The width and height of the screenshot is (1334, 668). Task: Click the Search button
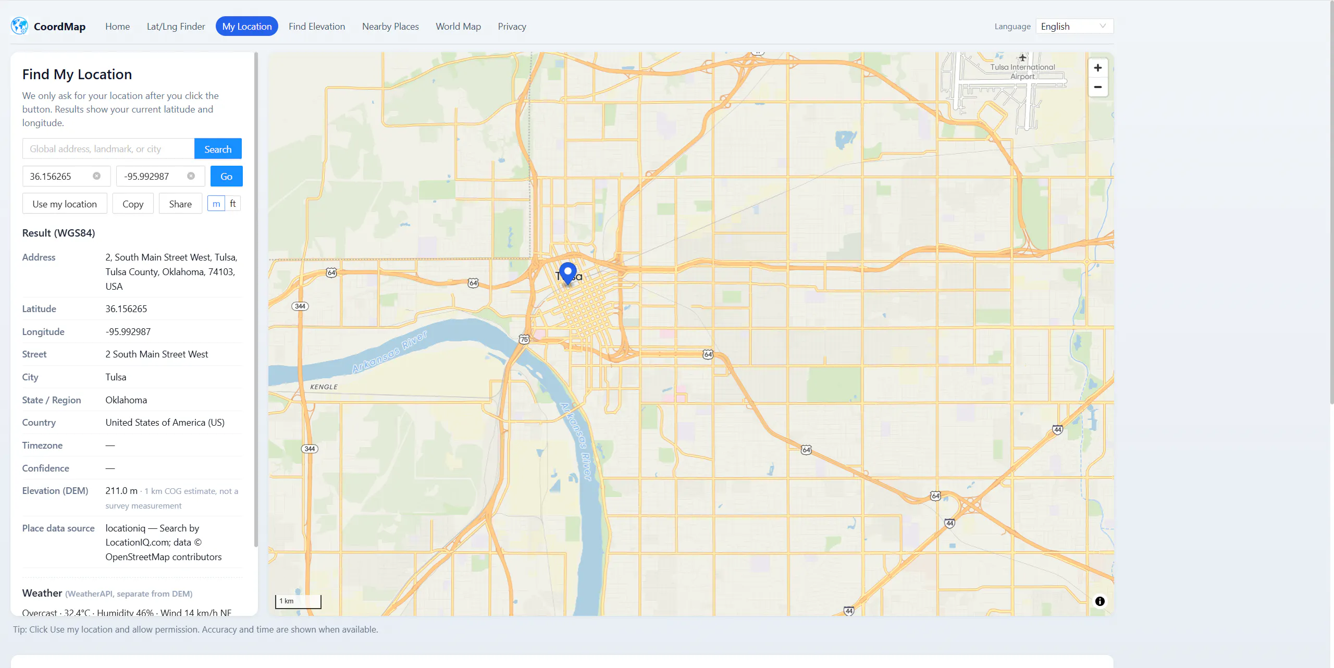(218, 149)
